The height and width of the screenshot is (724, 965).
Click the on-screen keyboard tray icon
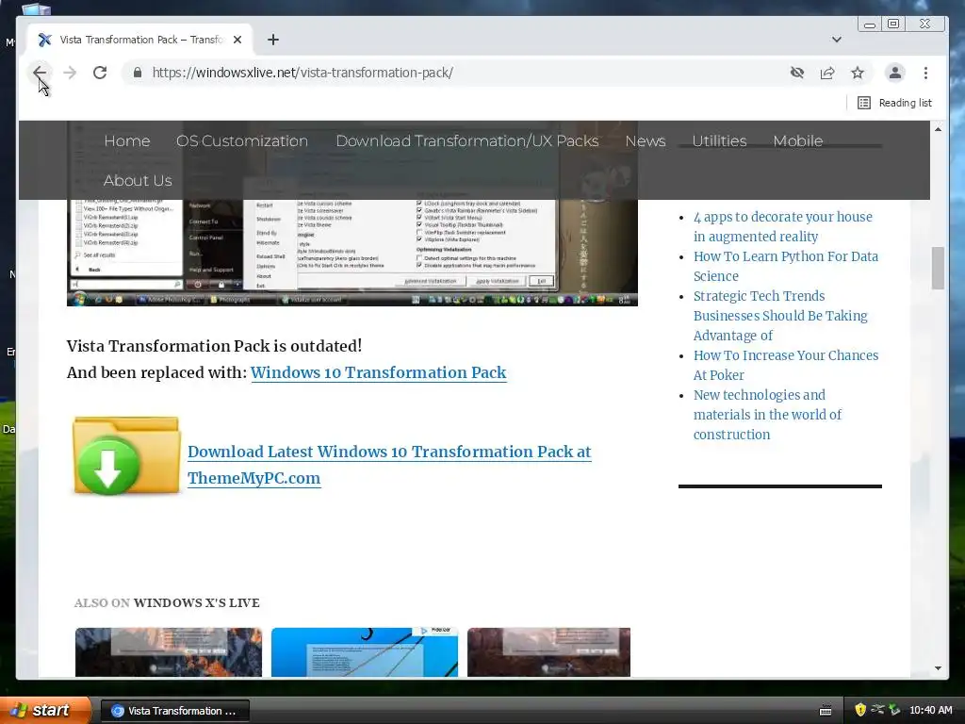pos(826,711)
